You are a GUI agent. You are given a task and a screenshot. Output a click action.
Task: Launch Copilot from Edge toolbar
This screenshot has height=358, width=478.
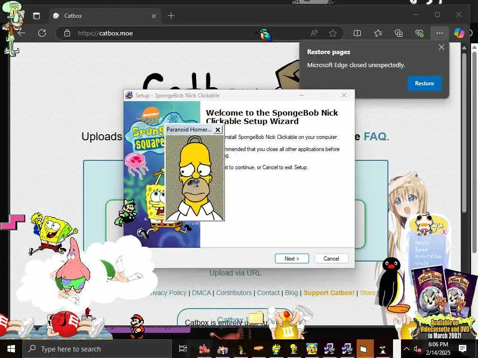[459, 33]
